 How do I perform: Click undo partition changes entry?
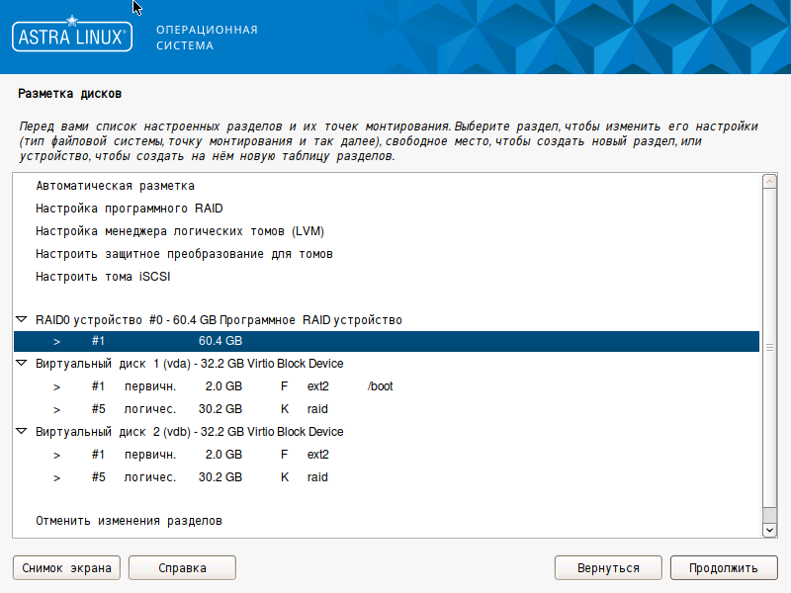129,520
